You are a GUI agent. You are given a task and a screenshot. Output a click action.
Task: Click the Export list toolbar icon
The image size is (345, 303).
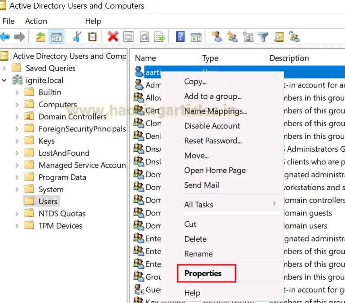(160, 37)
